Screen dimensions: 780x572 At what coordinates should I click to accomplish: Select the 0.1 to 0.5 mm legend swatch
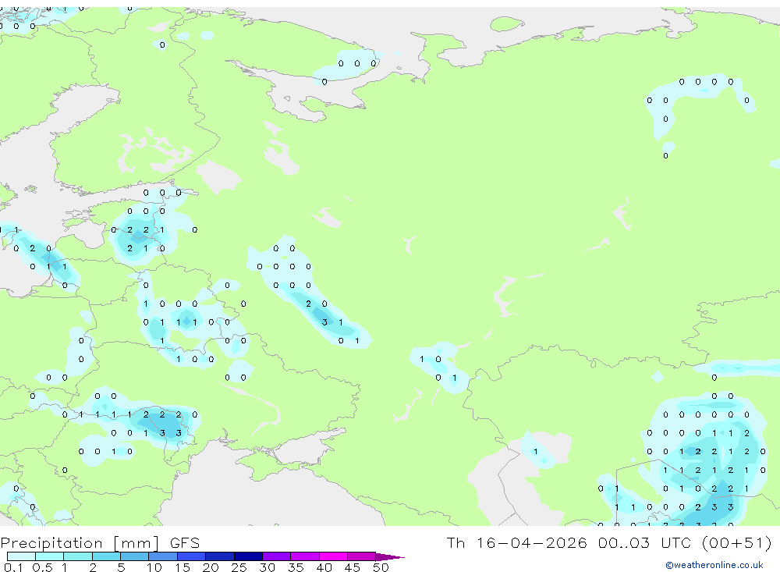pyautogui.click(x=21, y=556)
